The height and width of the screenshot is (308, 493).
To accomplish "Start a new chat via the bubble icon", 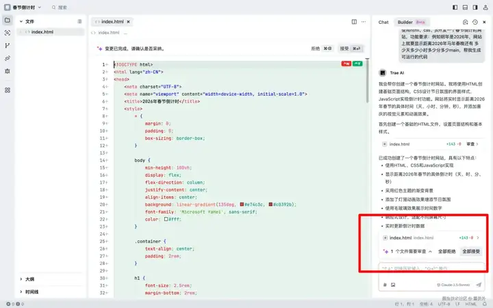I will [466, 22].
